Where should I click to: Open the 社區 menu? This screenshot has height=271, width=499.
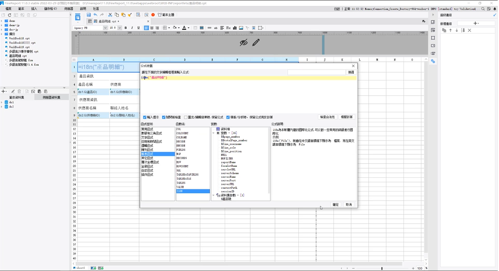coord(96,9)
